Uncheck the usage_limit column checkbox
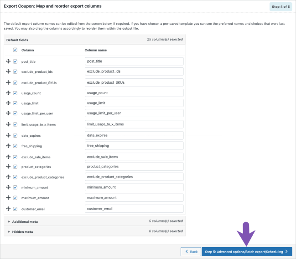 coord(16,103)
